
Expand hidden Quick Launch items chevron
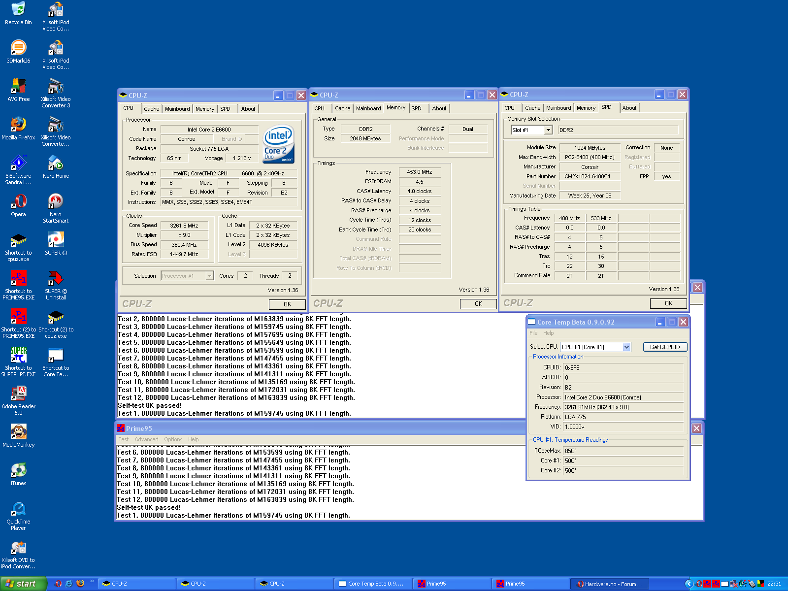pos(92,581)
